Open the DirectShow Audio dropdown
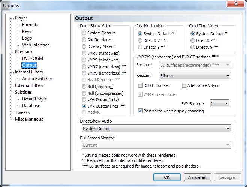This screenshot has width=247, height=187. pos(156,129)
